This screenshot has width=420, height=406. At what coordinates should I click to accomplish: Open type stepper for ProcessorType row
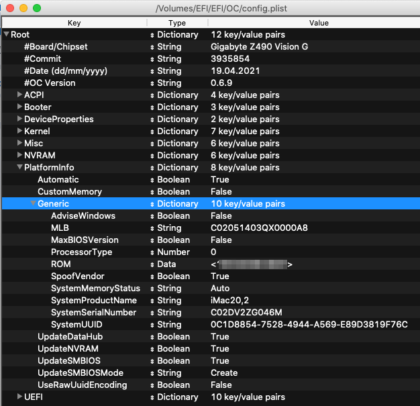152,252
